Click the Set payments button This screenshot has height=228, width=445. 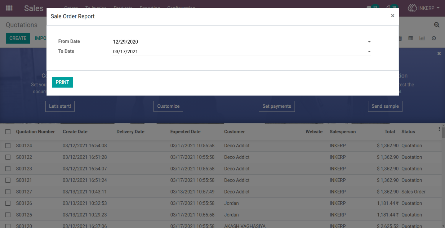click(277, 106)
